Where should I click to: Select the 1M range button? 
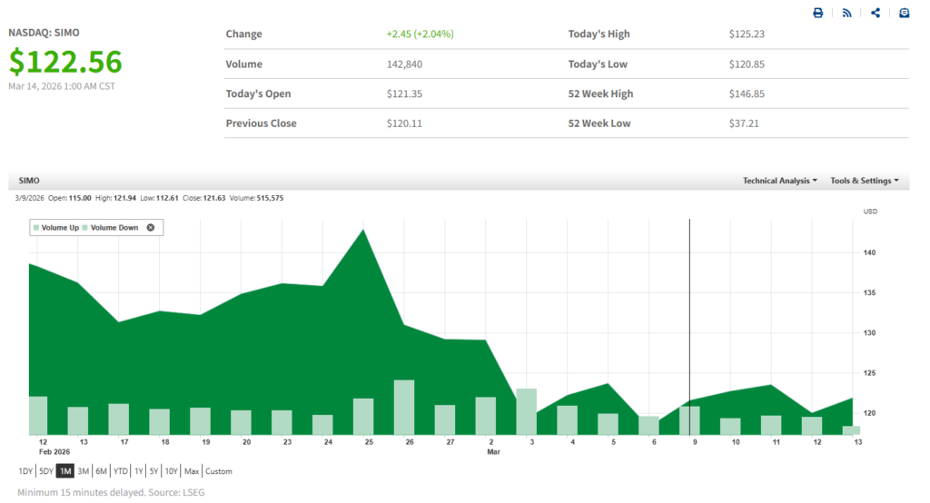pyautogui.click(x=65, y=471)
